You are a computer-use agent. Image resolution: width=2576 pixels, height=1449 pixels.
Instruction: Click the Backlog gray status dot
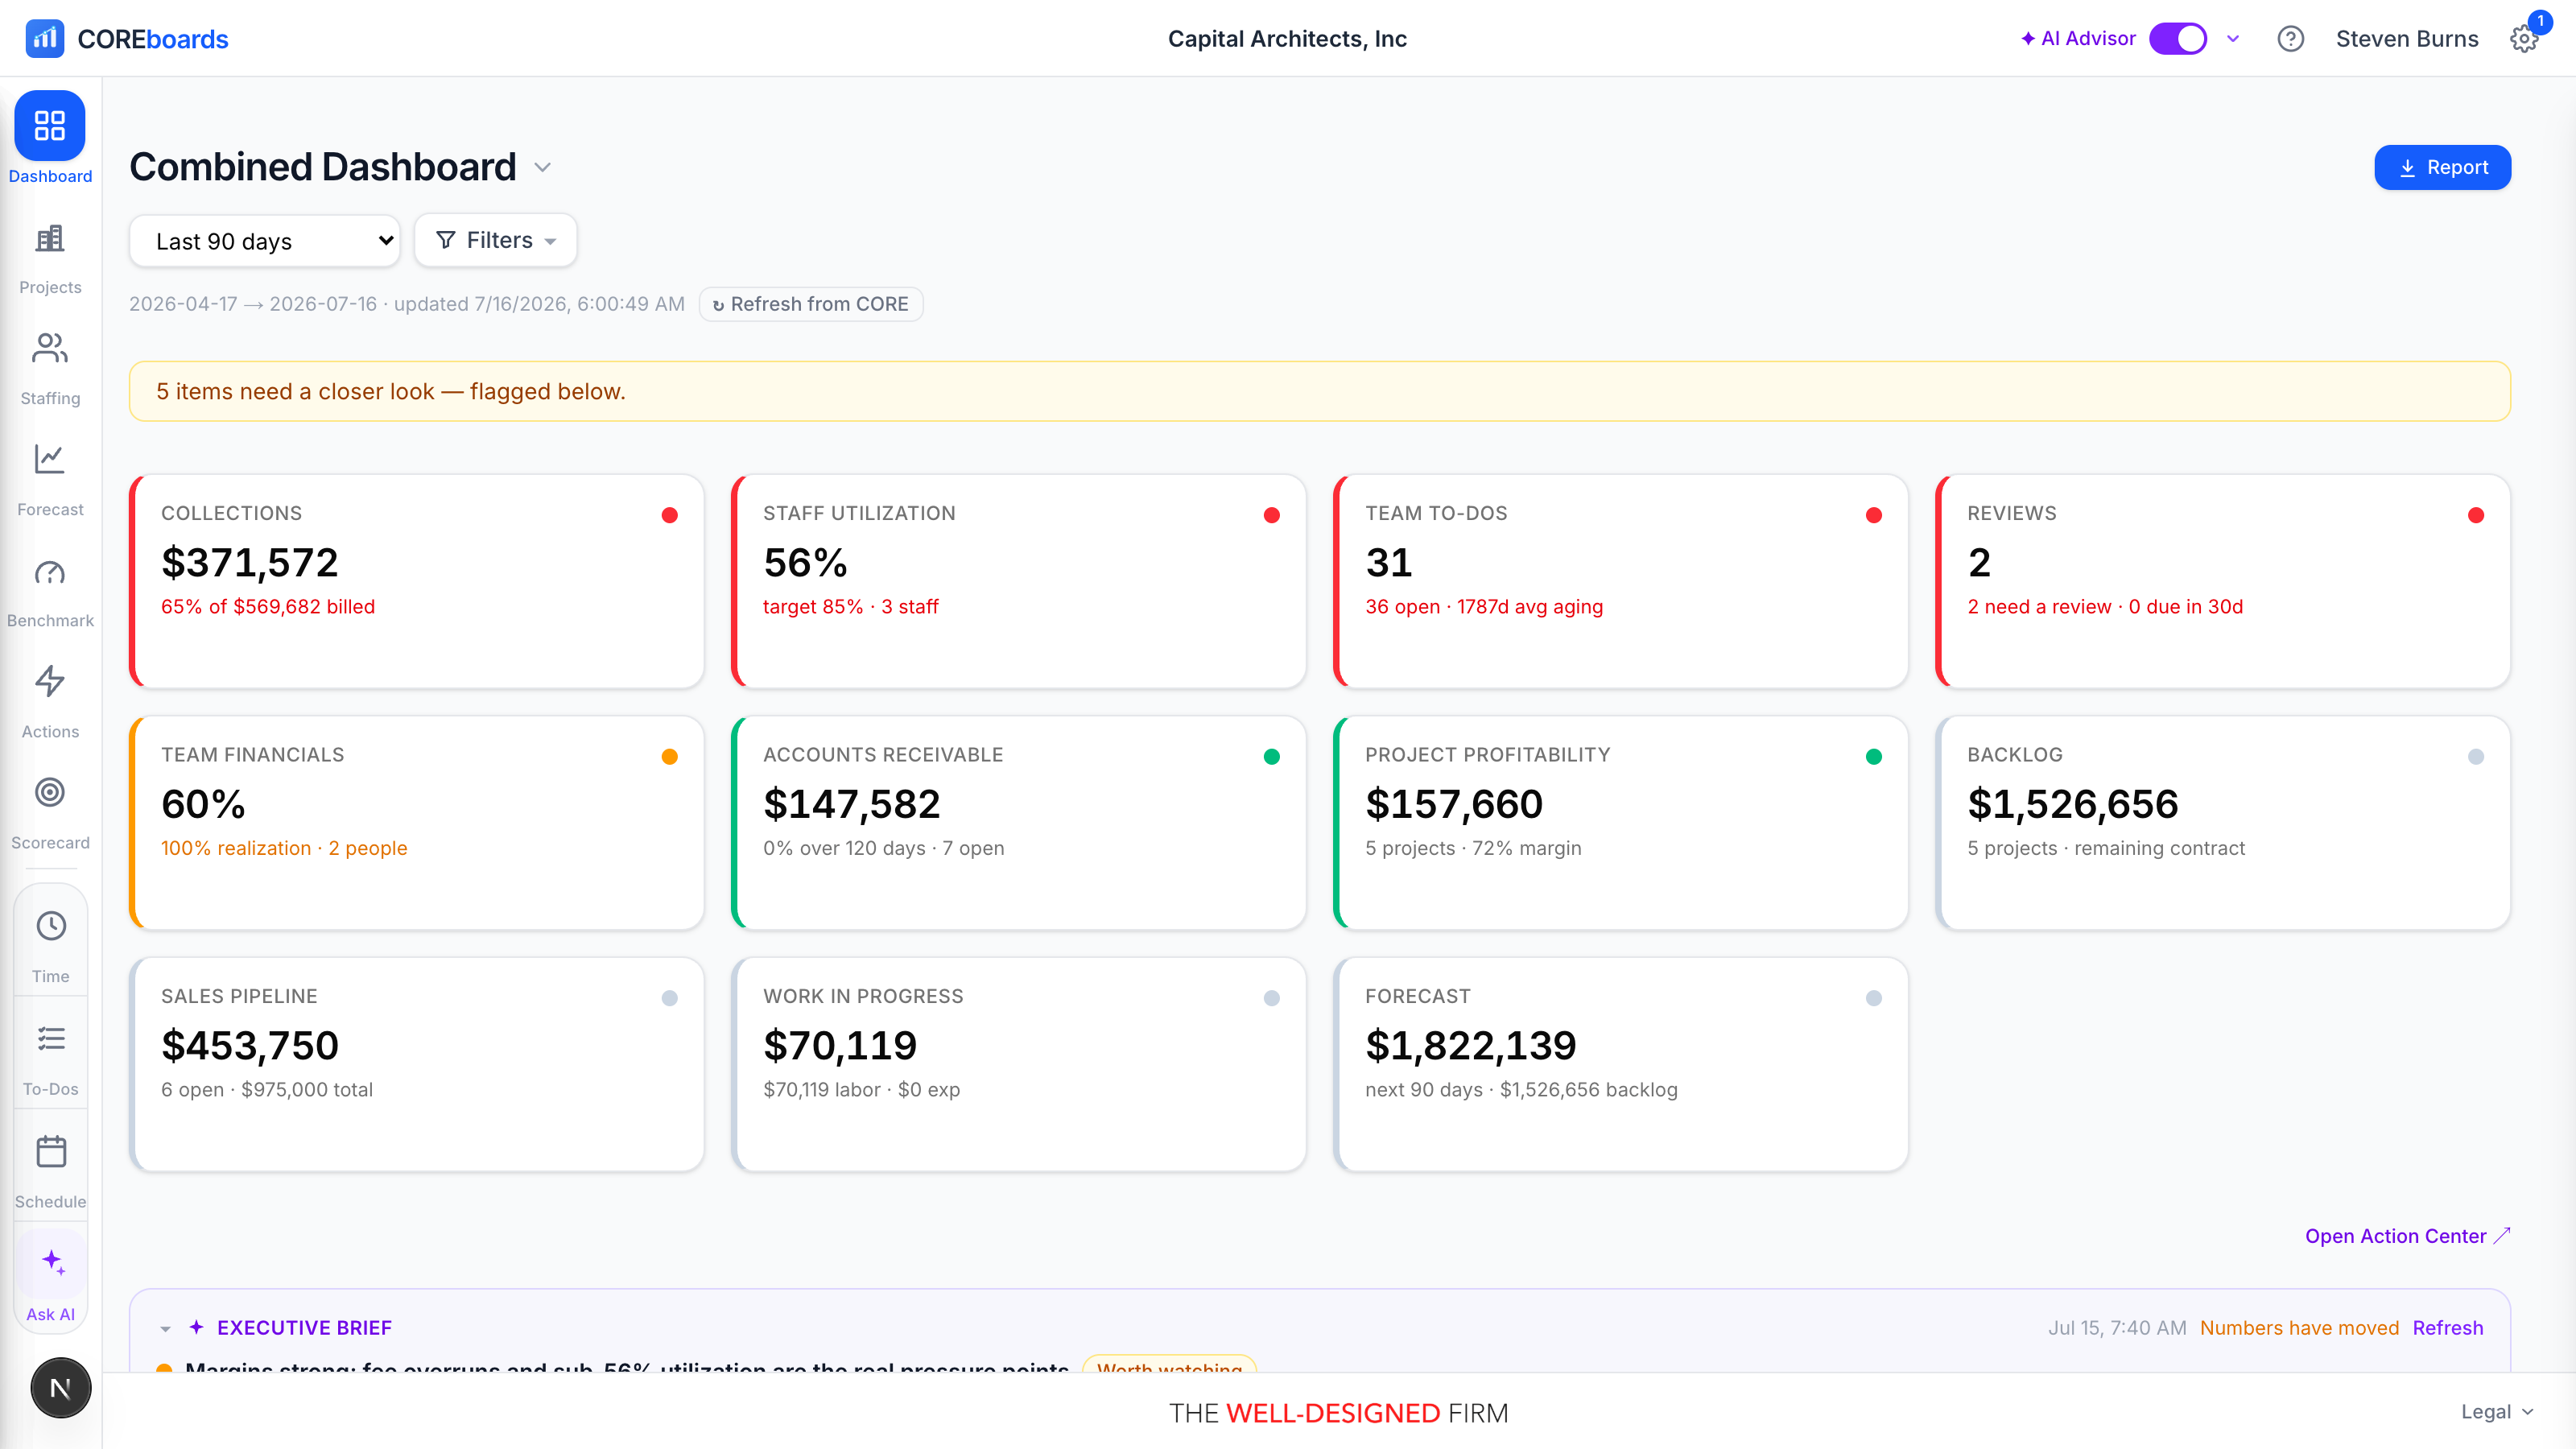2476,757
